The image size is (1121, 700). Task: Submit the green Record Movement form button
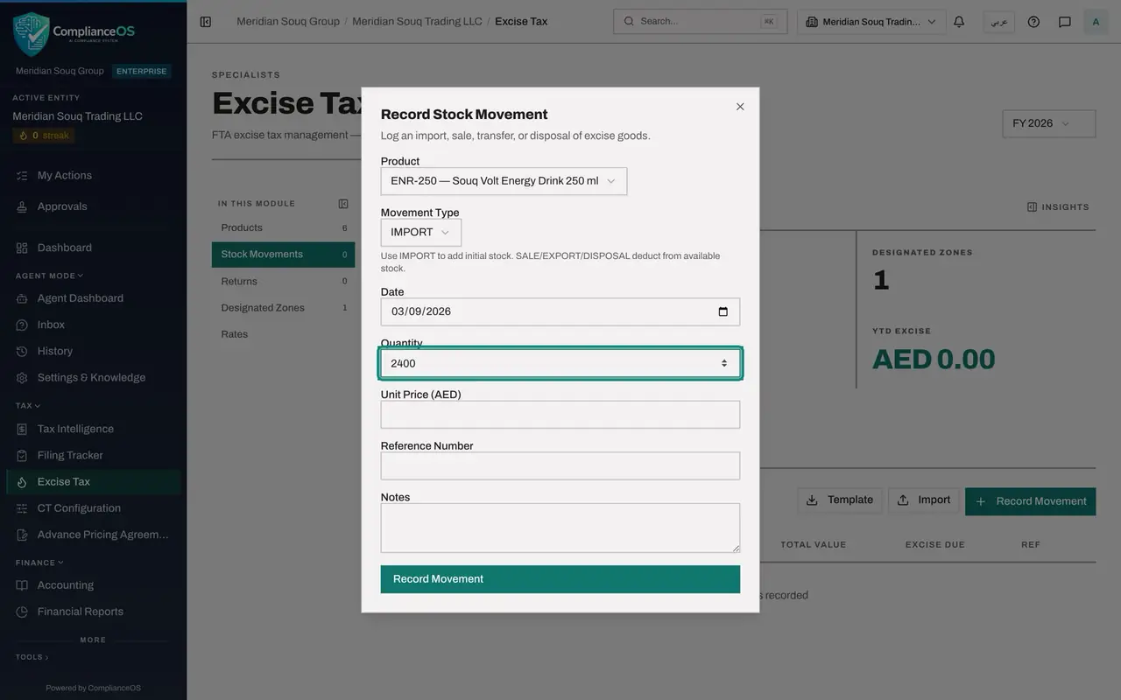tap(560, 579)
